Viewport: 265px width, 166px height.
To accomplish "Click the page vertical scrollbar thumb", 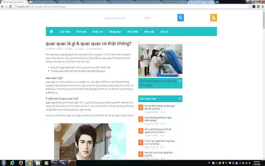I will click(264, 20).
